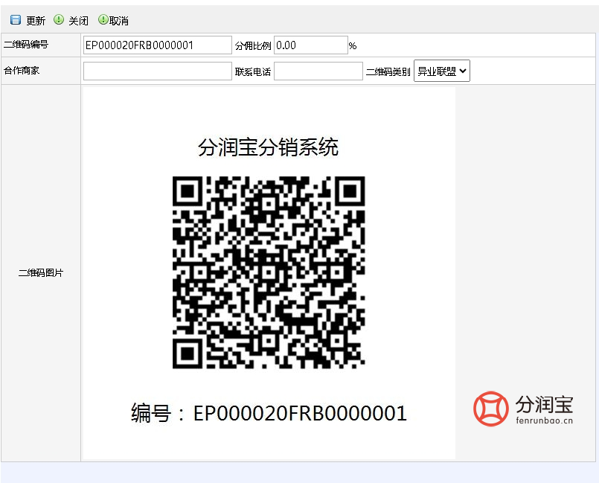The image size is (599, 483).
Task: Click the blue save icon beside 更新
Action: click(16, 20)
